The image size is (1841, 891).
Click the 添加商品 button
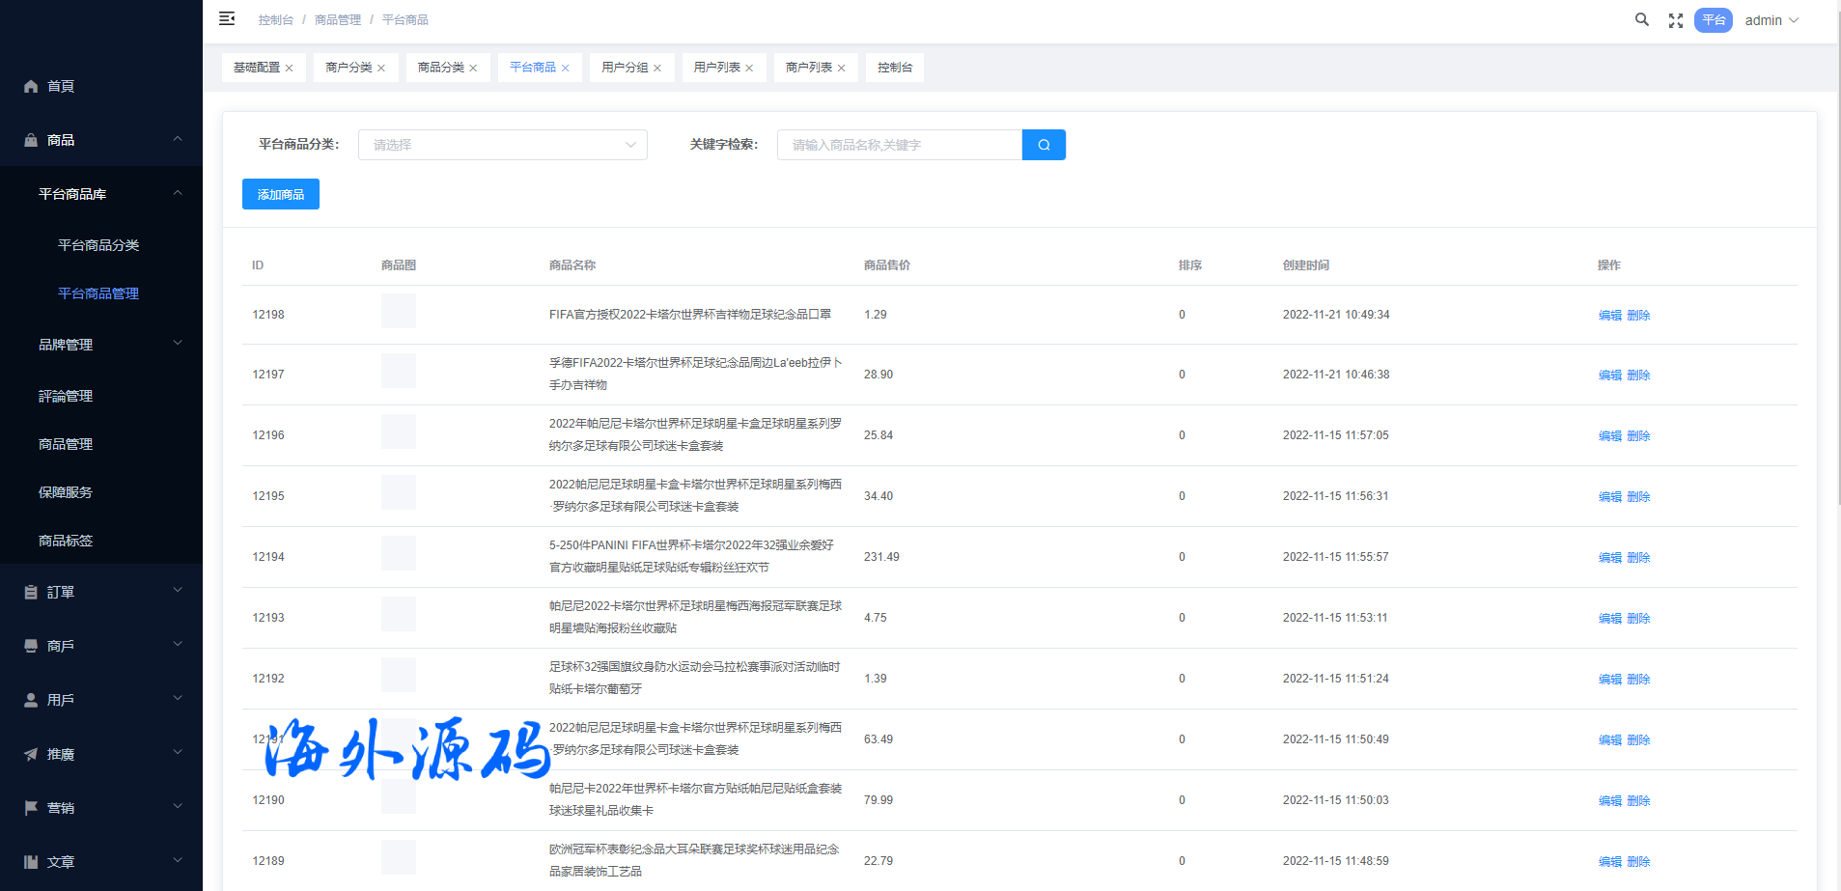click(x=280, y=194)
